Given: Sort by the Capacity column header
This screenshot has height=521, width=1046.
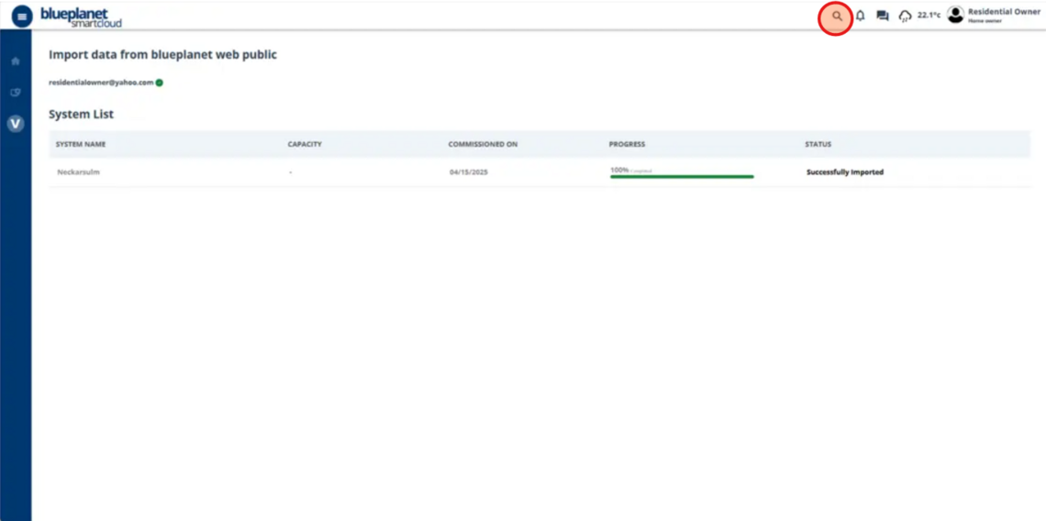Looking at the screenshot, I should click(x=305, y=145).
